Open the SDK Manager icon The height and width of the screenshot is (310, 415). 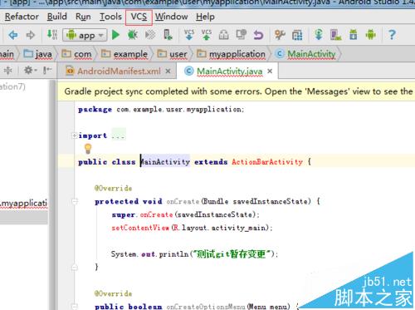point(354,35)
